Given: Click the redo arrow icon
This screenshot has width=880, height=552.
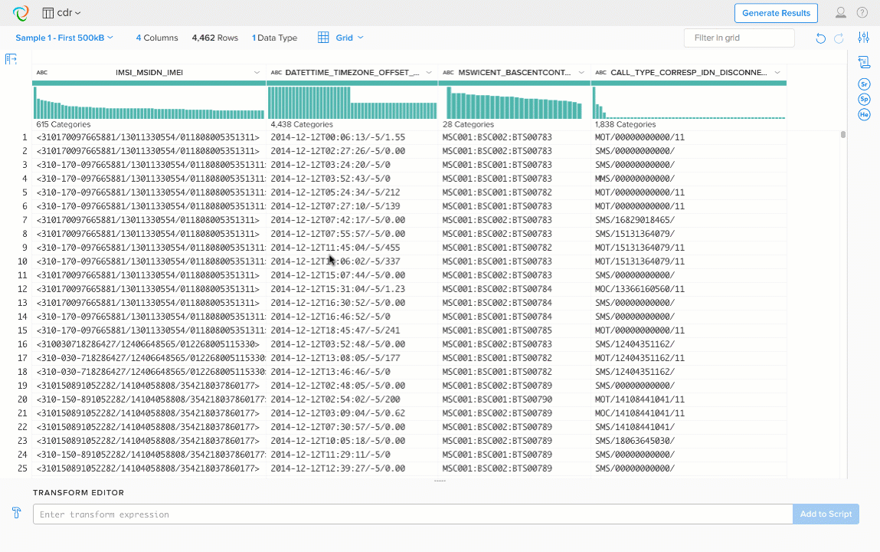Looking at the screenshot, I should [839, 38].
